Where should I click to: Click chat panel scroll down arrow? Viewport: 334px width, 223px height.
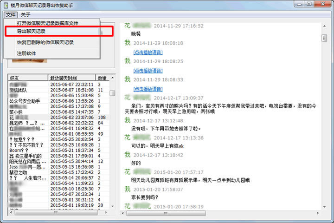pyautogui.click(x=324, y=207)
